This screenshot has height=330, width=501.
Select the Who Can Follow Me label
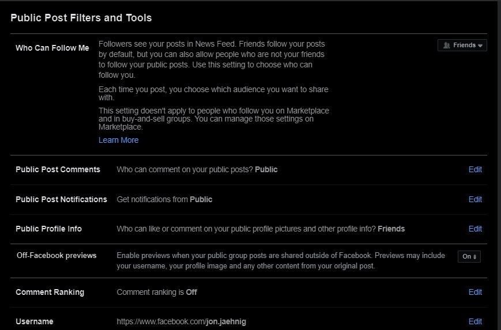click(52, 48)
